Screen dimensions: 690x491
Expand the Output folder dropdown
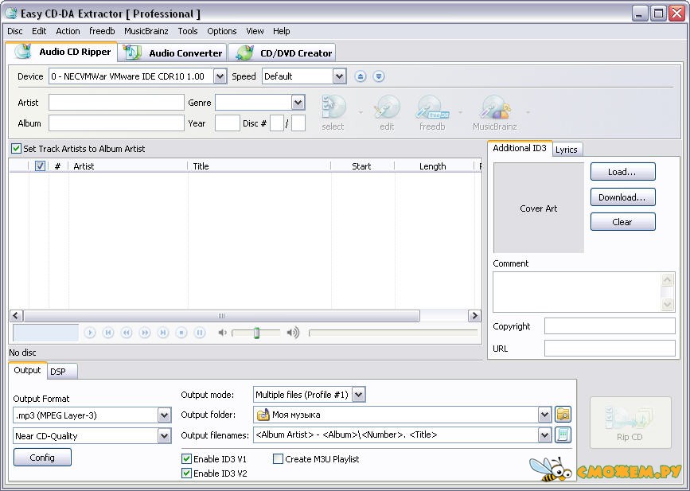coord(544,415)
